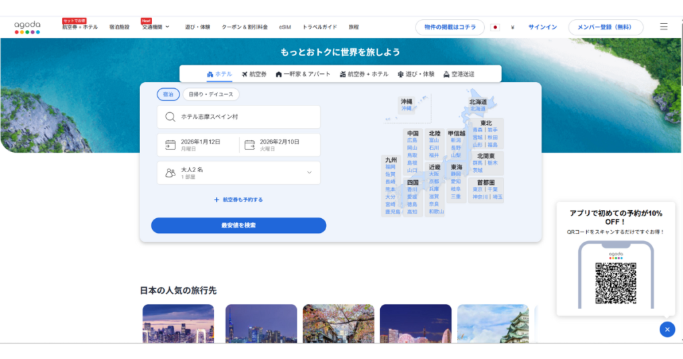Image resolution: width=683 pixels, height=359 pixels.
Task: Open the hamburger menu icon
Action: (663, 27)
